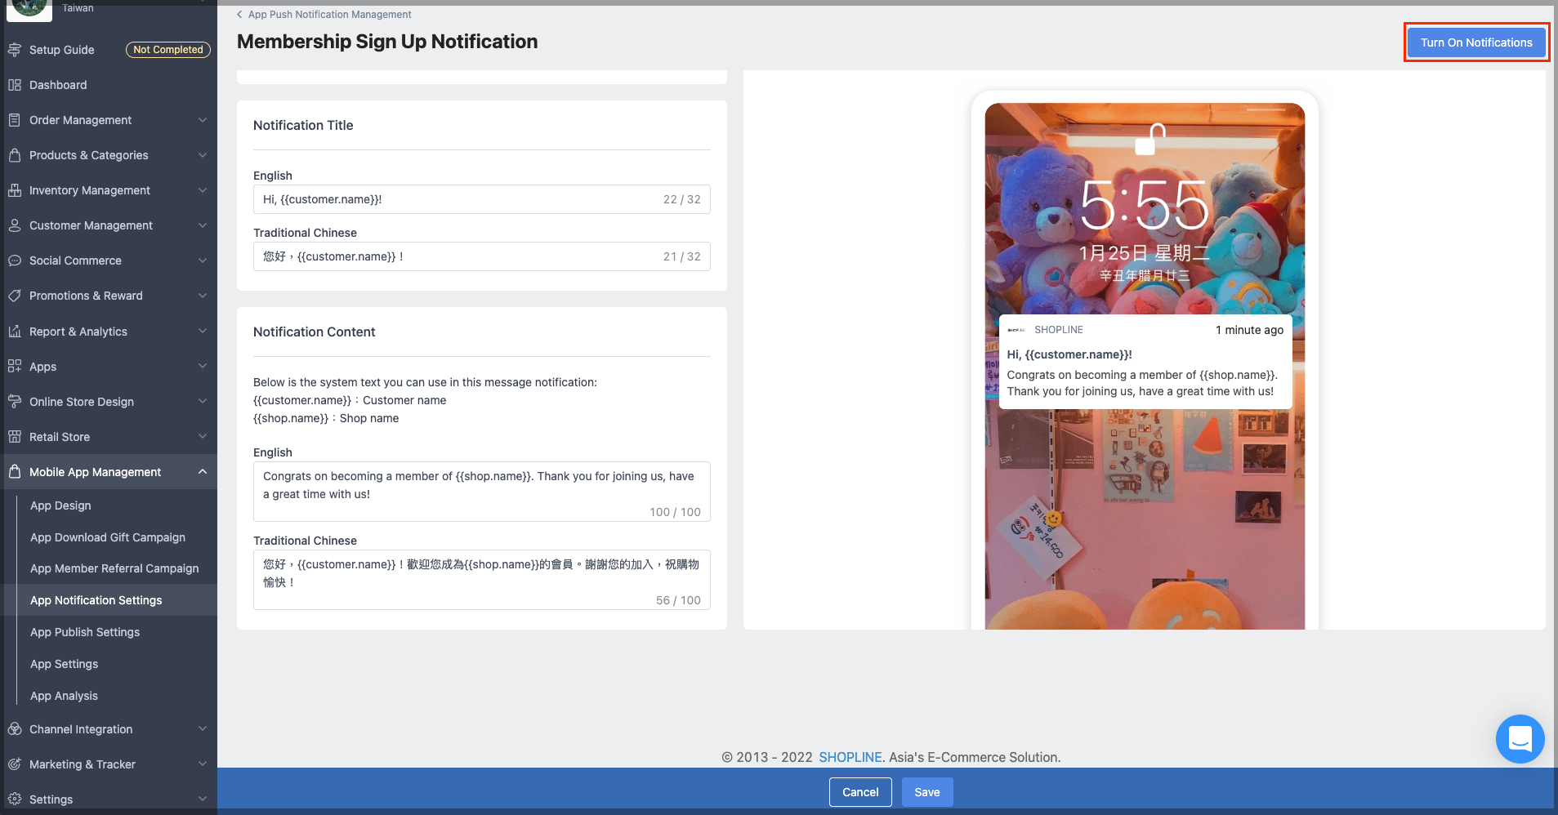Edit the English notification title field
Image resolution: width=1558 pixels, height=815 pixels.
(482, 199)
